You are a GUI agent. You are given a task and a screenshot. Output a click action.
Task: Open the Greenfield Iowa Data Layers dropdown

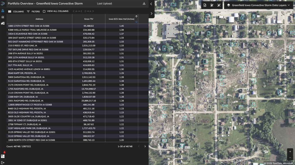click(259, 5)
